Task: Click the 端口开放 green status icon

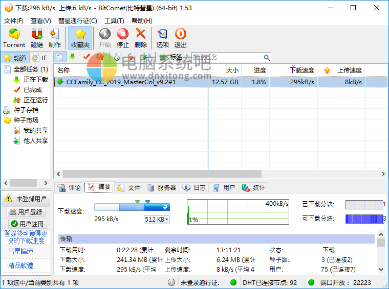Action: 311,282
